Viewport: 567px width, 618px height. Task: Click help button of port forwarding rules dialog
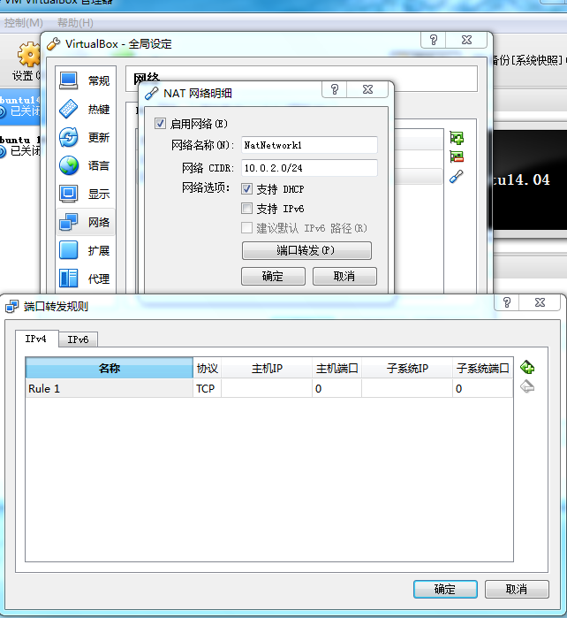[507, 302]
